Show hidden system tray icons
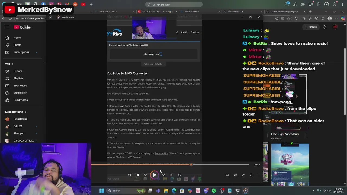Screen dimensions: 347x195 [x=313, y=191]
